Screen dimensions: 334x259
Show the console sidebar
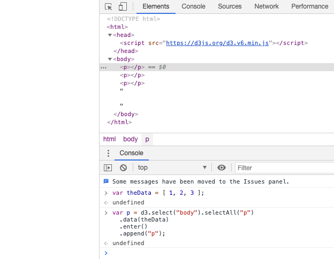coord(108,167)
